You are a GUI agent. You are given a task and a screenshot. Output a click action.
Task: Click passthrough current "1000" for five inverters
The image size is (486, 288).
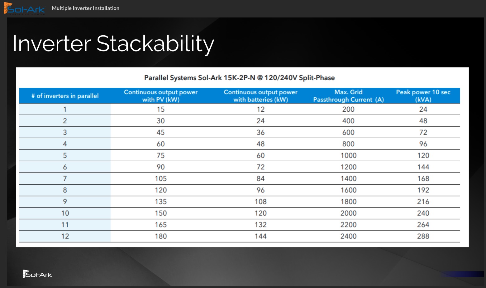click(348, 155)
